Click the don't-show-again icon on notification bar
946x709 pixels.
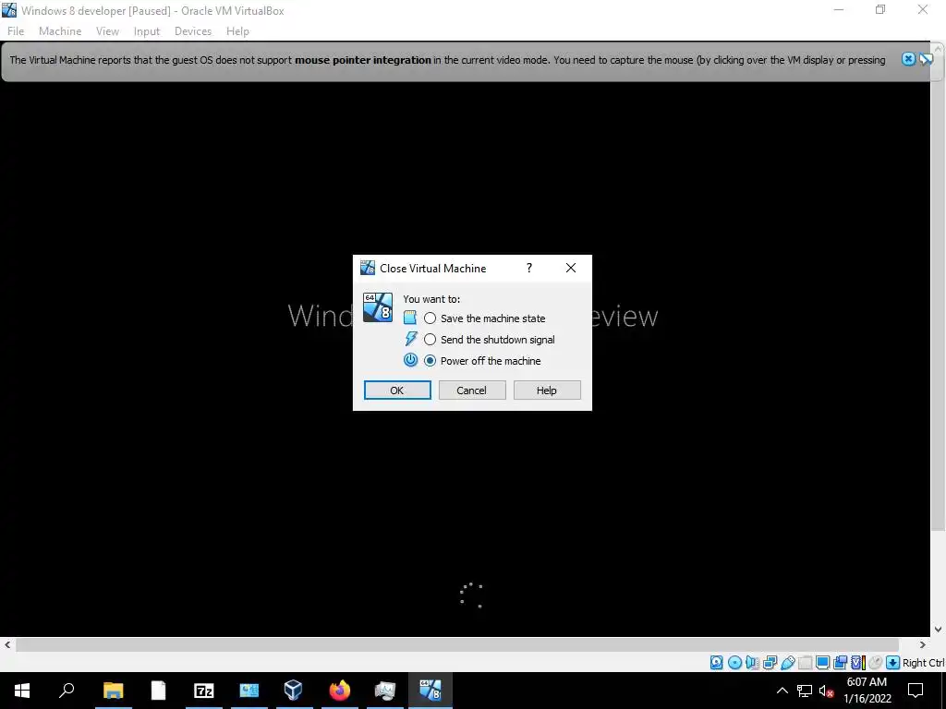pos(926,58)
